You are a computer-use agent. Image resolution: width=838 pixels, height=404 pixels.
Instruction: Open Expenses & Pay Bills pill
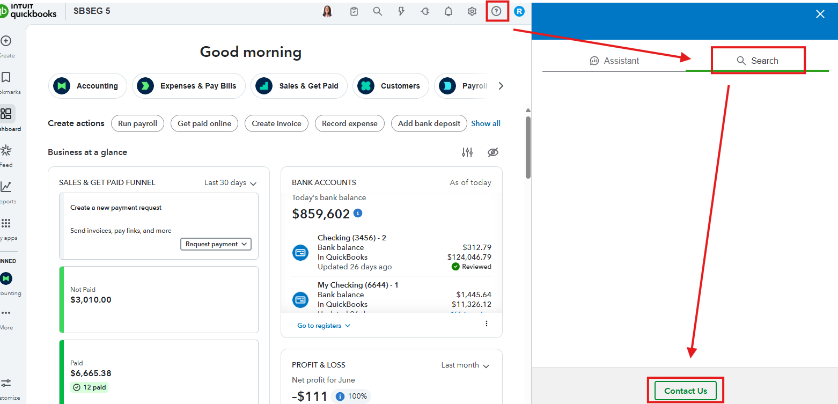(x=188, y=86)
